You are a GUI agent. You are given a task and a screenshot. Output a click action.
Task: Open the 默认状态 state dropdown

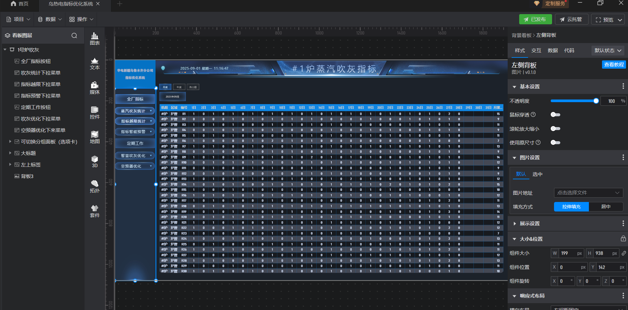tap(608, 51)
